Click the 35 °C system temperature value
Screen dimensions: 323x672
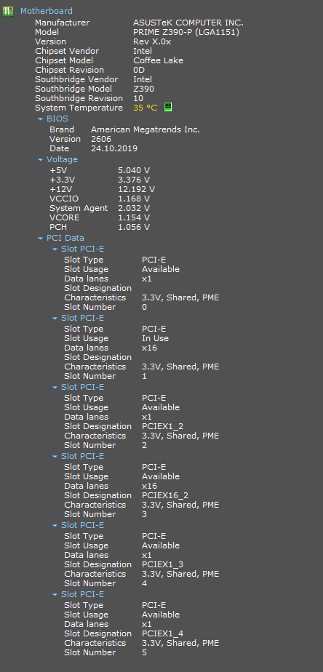pyautogui.click(x=145, y=108)
